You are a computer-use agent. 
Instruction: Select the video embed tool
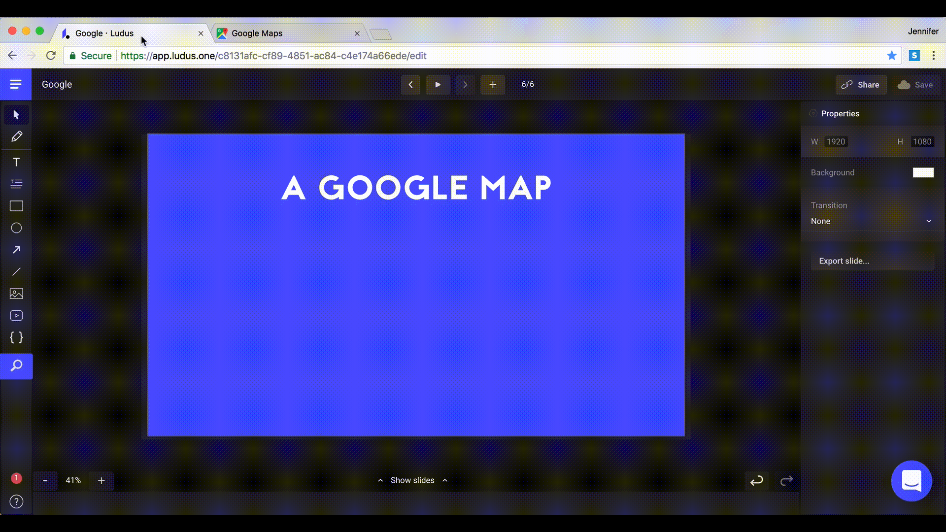pos(16,316)
